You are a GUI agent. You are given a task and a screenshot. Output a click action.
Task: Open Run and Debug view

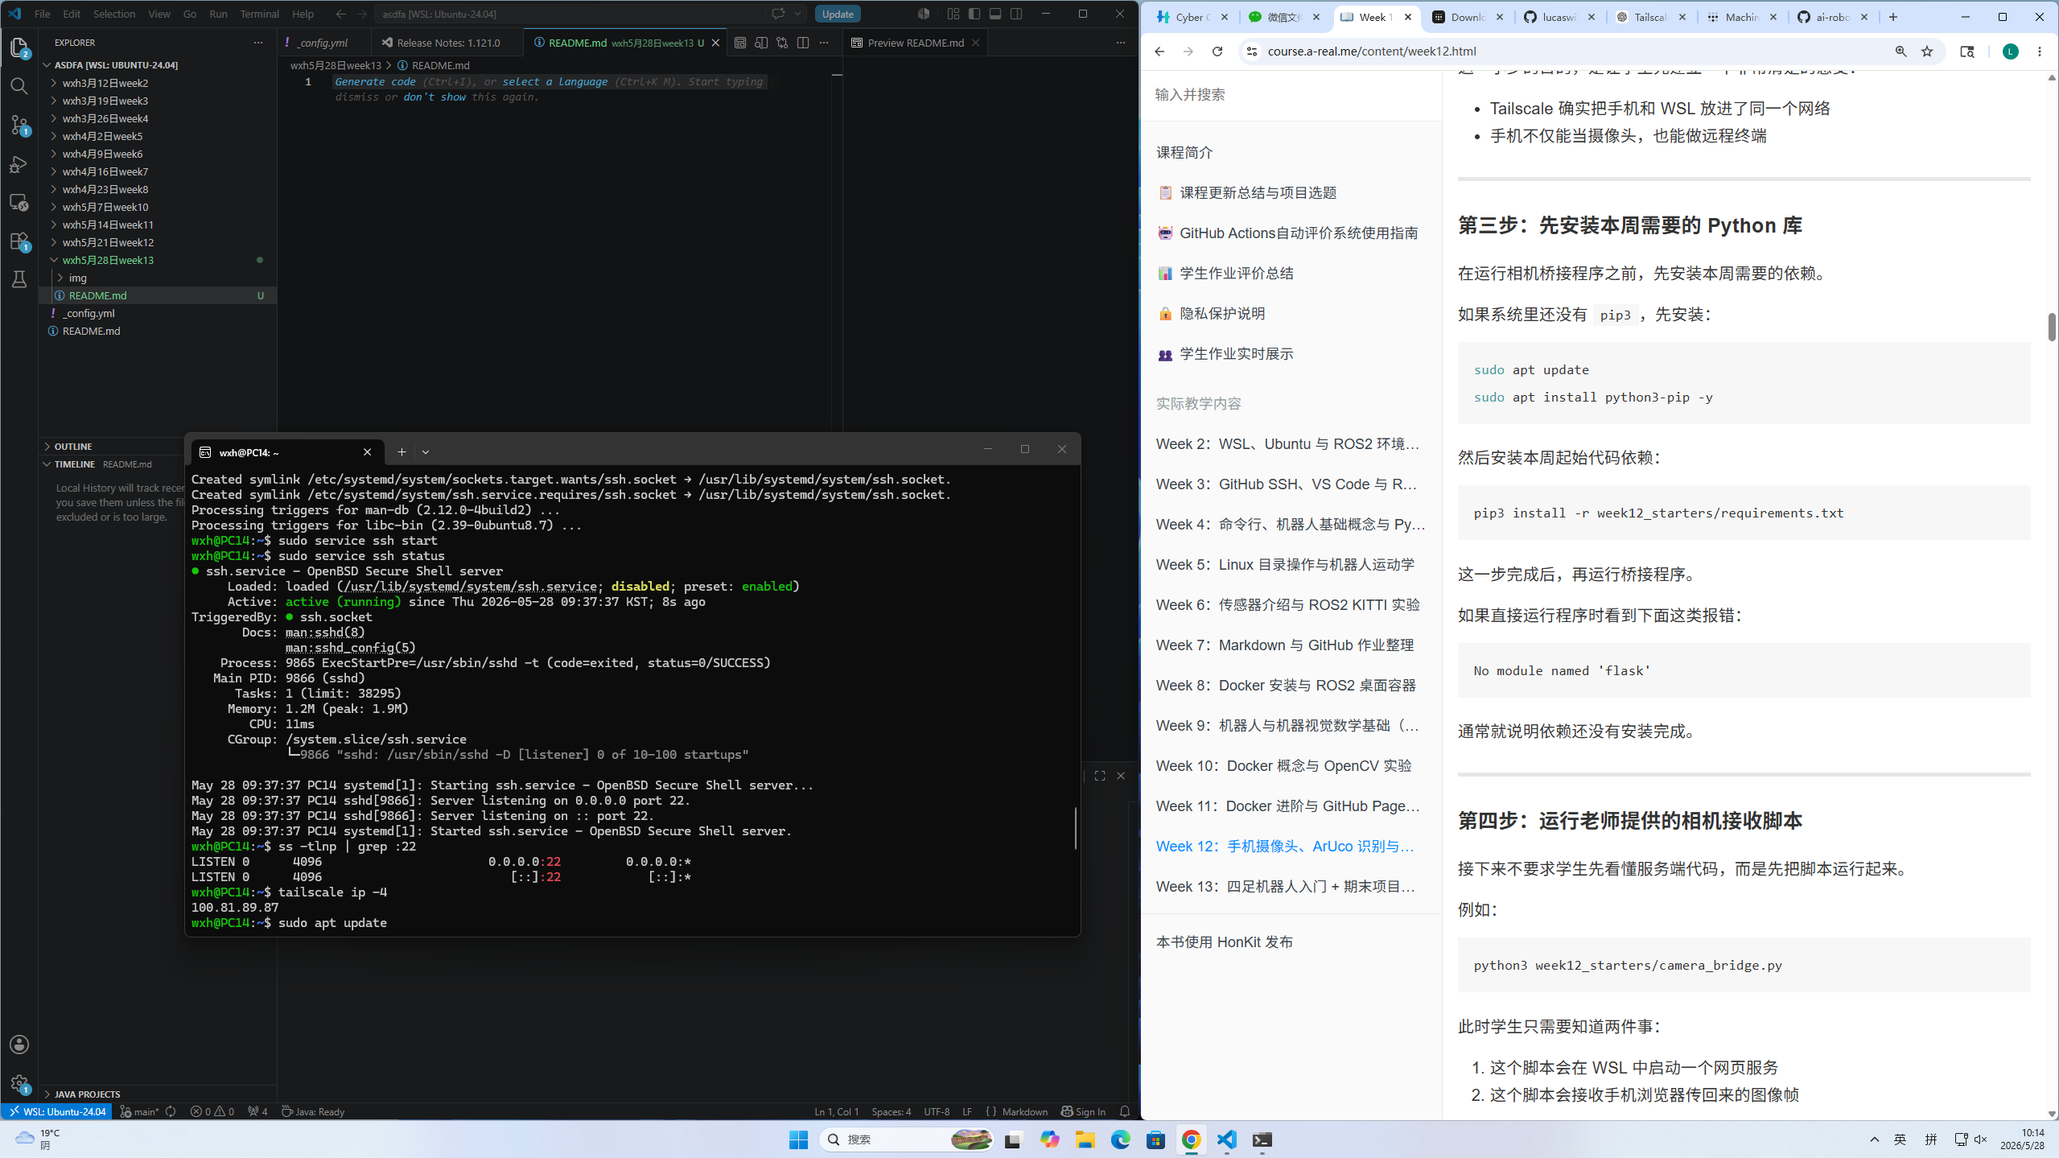click(19, 164)
